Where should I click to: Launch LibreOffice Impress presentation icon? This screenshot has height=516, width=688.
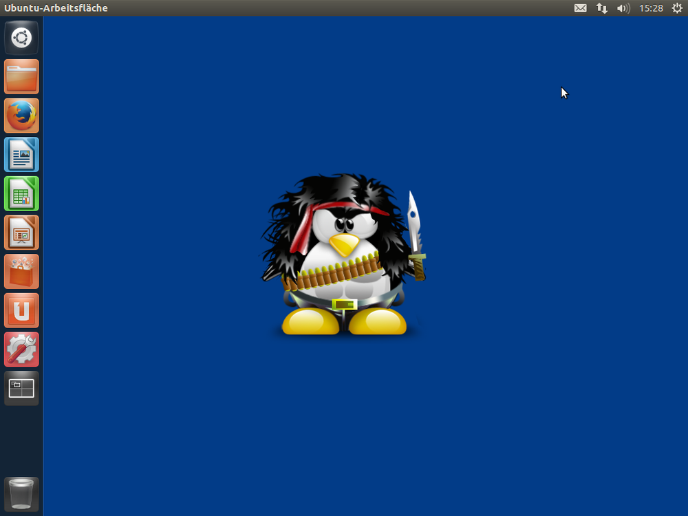[21, 233]
